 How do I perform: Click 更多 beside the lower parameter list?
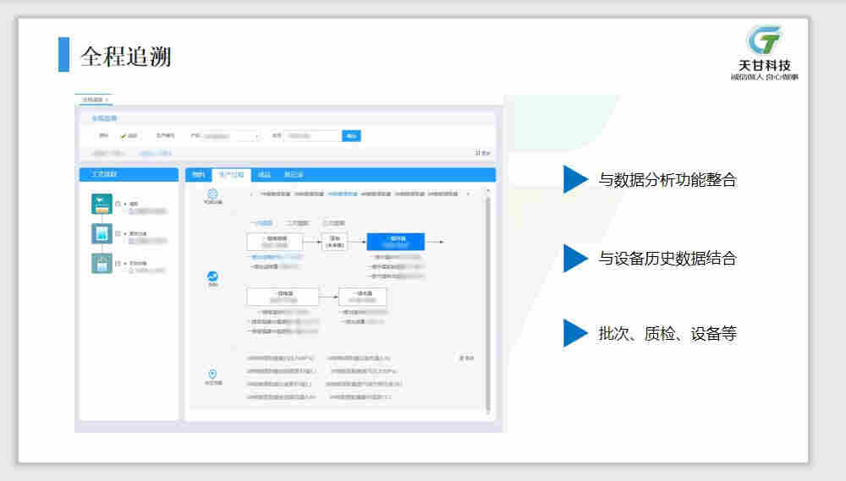point(467,358)
